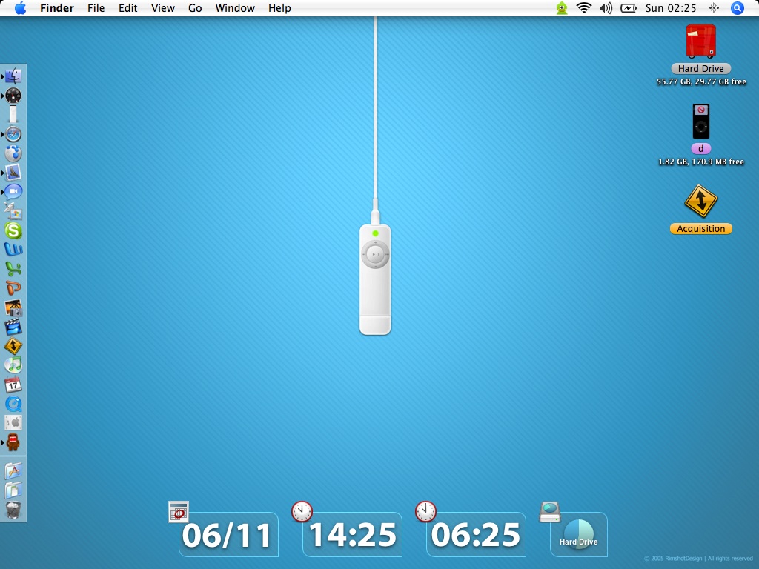The image size is (759, 569).
Task: Open Microsoft Excel in the Dock
Action: tap(13, 269)
